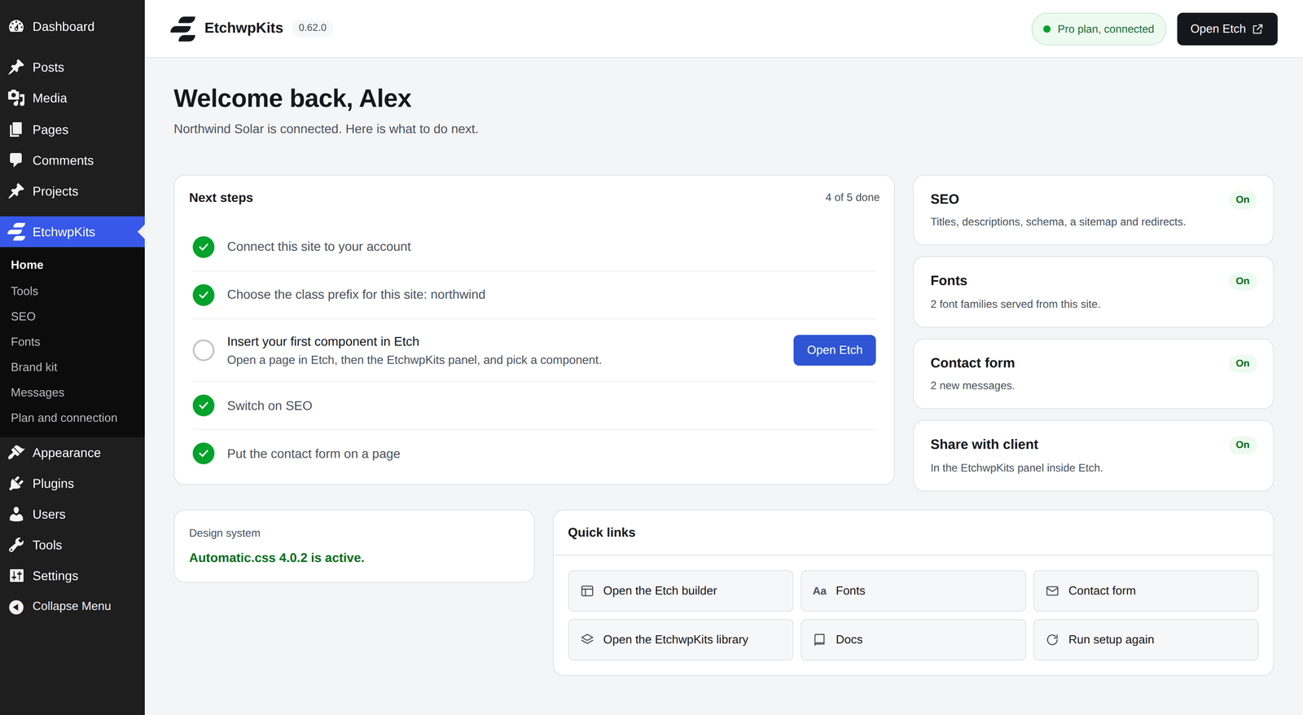Click the Plugins plug icon
Viewport: 1303px width, 715px height.
(16, 484)
